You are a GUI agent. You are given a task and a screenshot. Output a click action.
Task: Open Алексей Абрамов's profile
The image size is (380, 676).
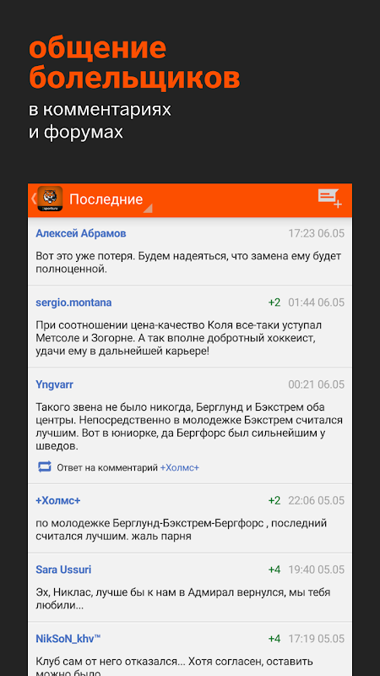coord(81,233)
